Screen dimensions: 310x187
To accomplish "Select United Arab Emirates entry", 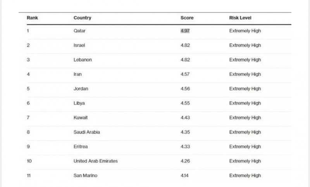I will (x=95, y=161).
